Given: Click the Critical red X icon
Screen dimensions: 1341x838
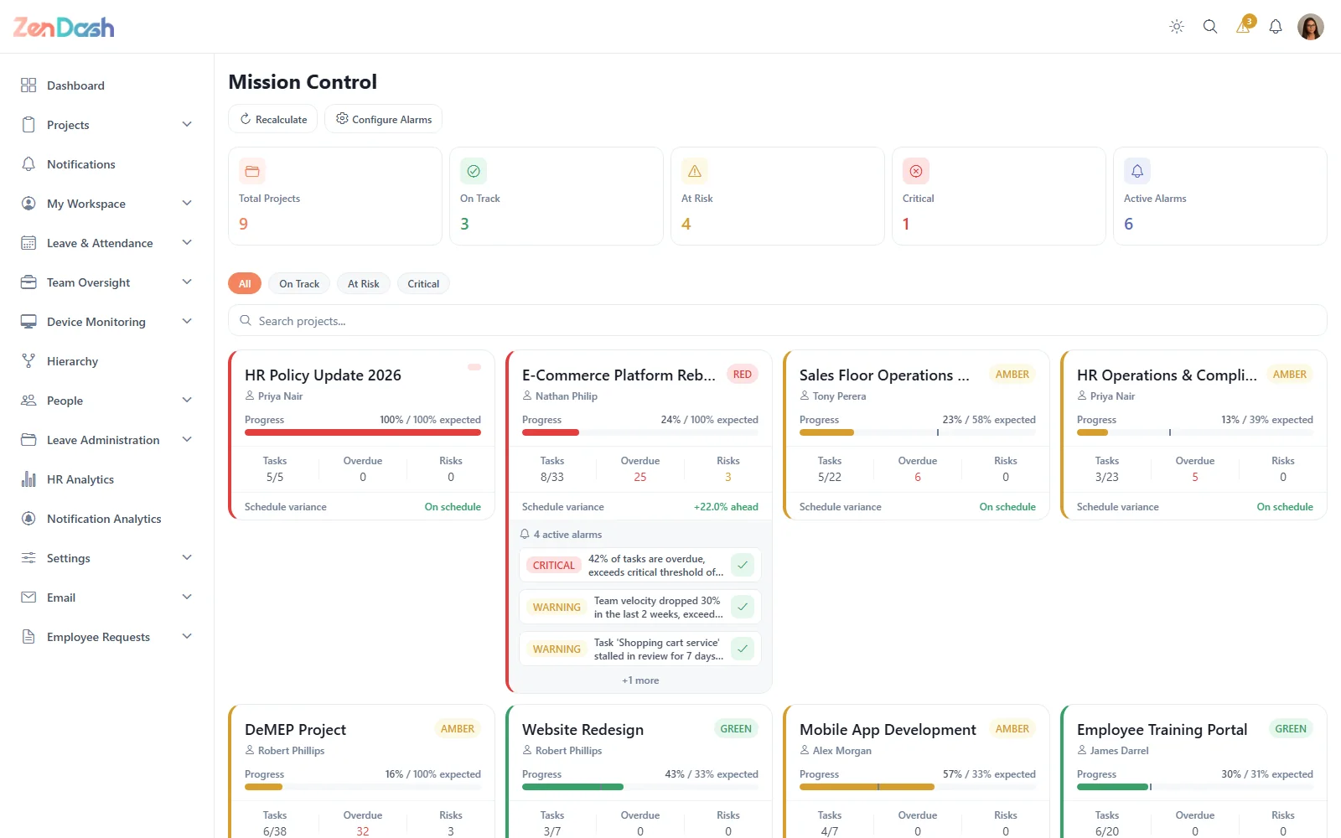Looking at the screenshot, I should click(x=916, y=171).
